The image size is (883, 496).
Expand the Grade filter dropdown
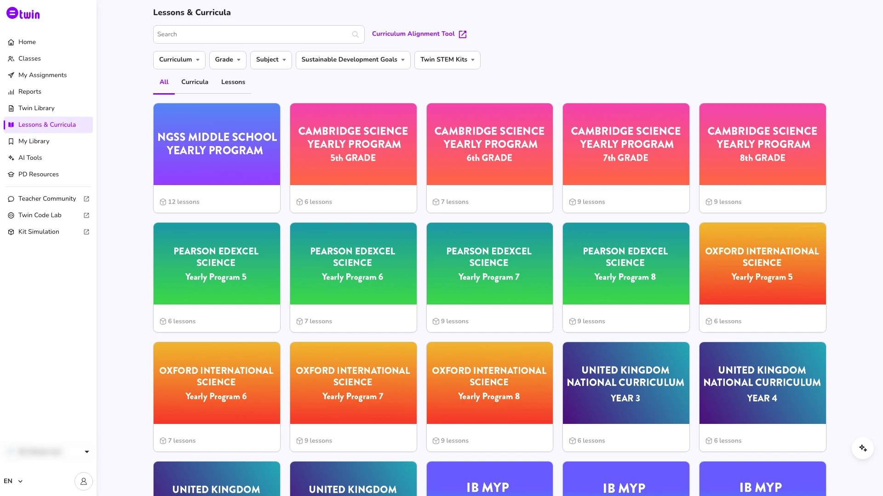(228, 60)
